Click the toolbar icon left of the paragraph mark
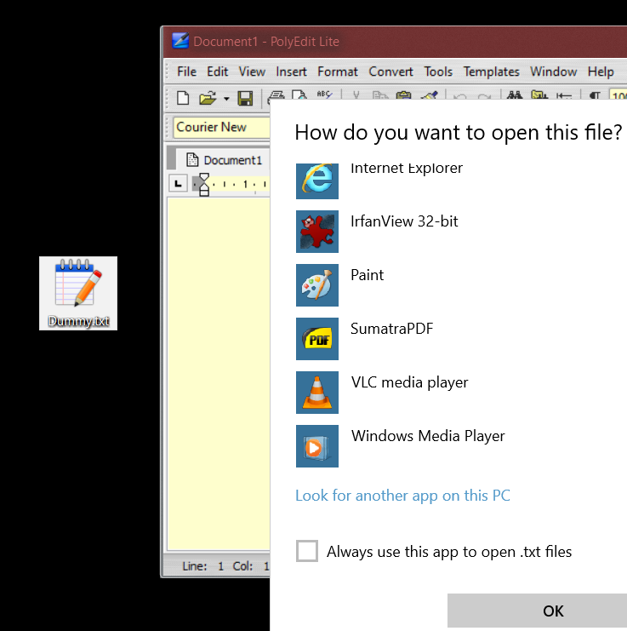The height and width of the screenshot is (631, 627). [x=564, y=95]
